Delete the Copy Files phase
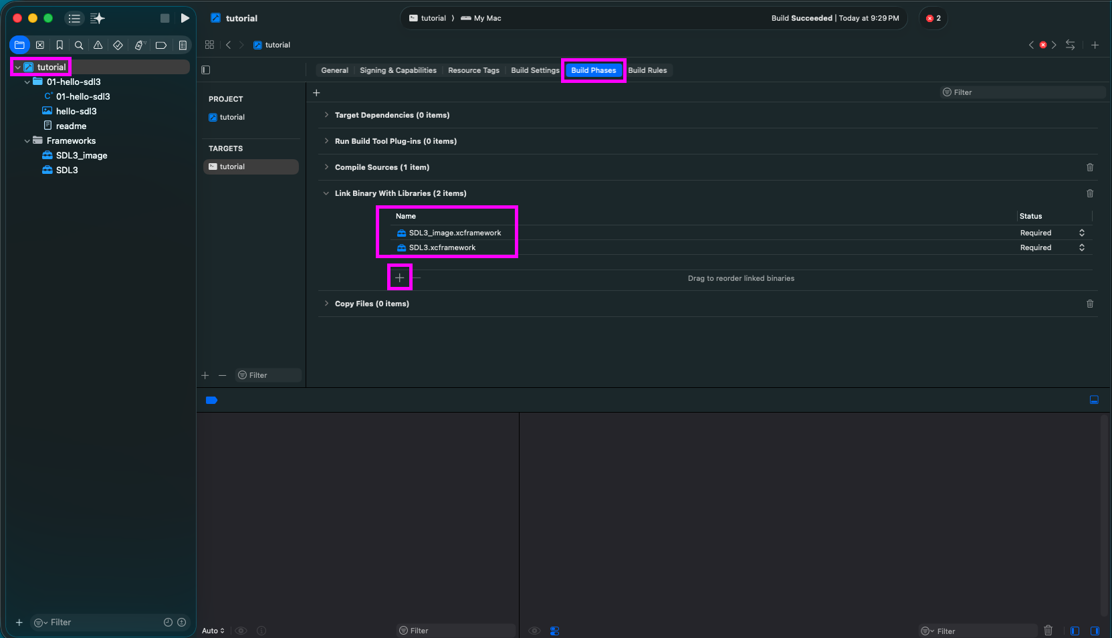The image size is (1112, 638). tap(1090, 304)
